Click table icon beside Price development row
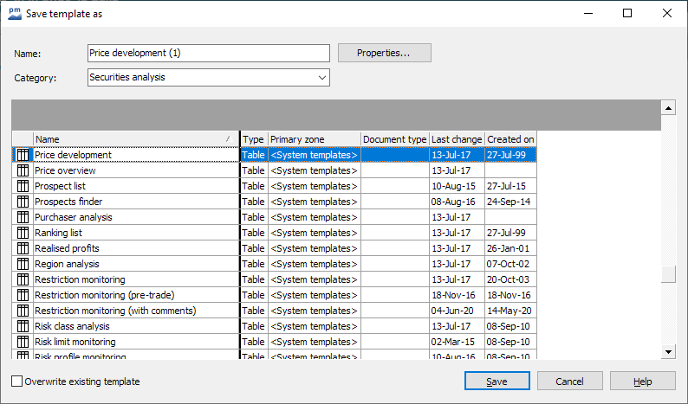 [23, 155]
